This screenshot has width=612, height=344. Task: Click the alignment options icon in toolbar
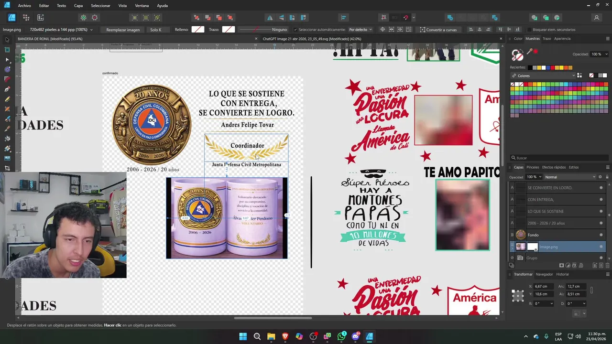[343, 18]
